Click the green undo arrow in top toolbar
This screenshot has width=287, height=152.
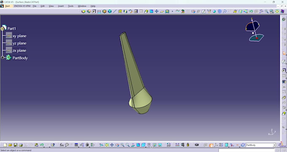(251, 11)
